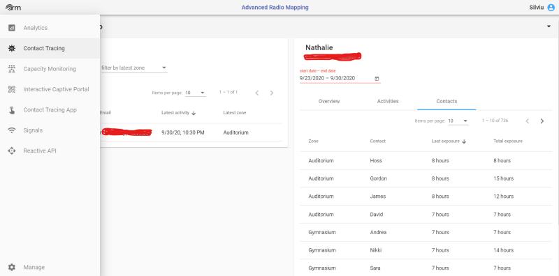Open the Contact Tracing App touch icon
The width and height of the screenshot is (559, 276).
(x=12, y=110)
